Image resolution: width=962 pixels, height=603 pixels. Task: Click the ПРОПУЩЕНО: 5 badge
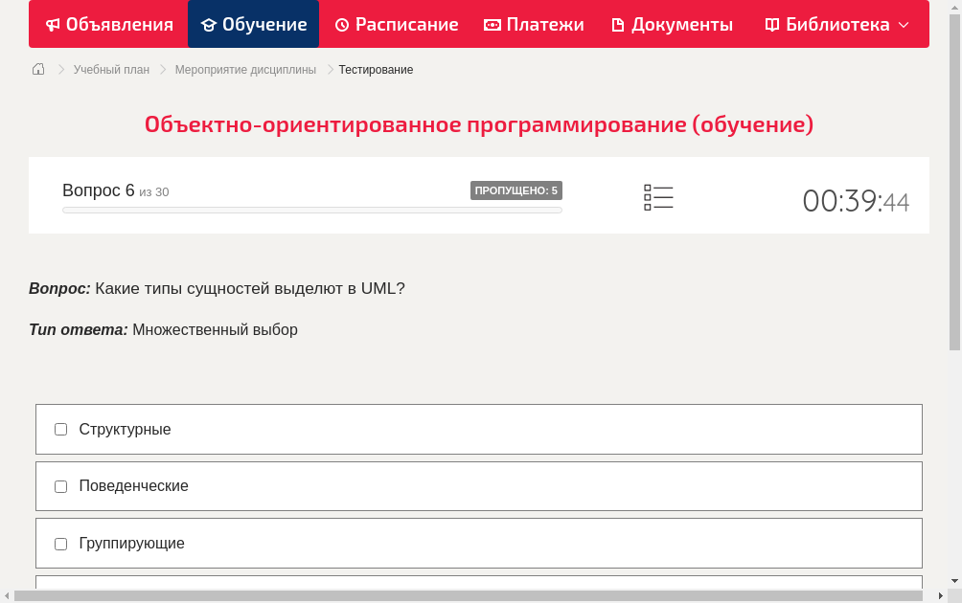515,190
